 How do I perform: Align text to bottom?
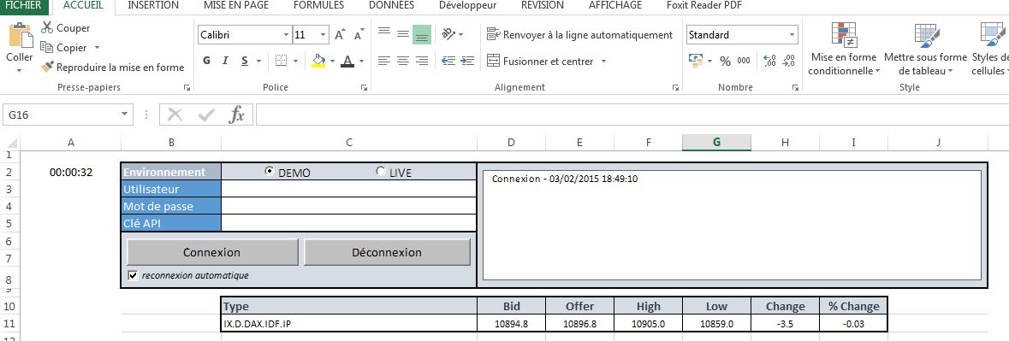coord(422,35)
